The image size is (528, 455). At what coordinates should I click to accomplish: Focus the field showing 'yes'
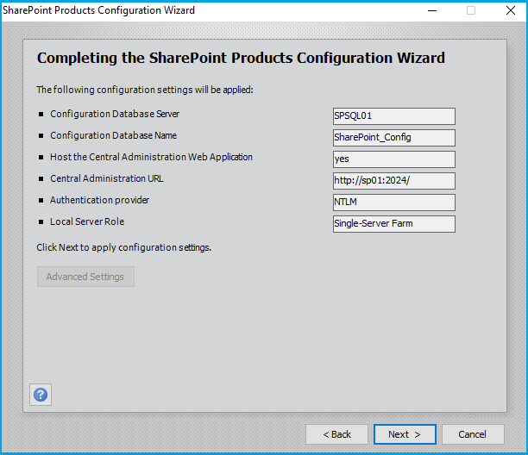(x=393, y=159)
